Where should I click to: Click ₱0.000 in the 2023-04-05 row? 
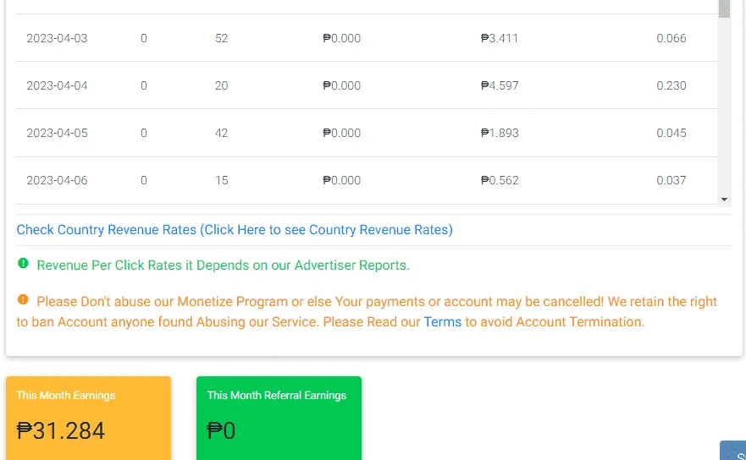click(341, 133)
